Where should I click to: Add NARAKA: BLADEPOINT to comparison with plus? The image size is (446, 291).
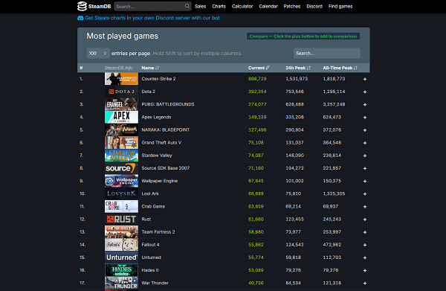[365, 130]
